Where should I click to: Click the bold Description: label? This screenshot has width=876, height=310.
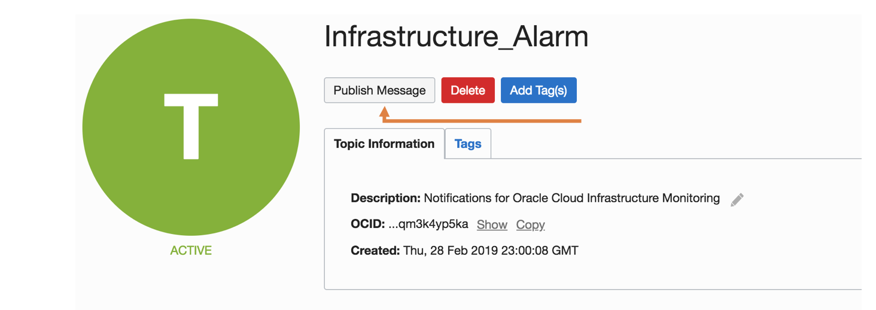(x=386, y=198)
